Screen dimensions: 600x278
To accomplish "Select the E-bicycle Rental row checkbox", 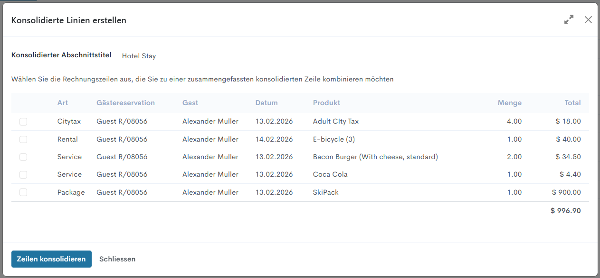I will coord(23,139).
